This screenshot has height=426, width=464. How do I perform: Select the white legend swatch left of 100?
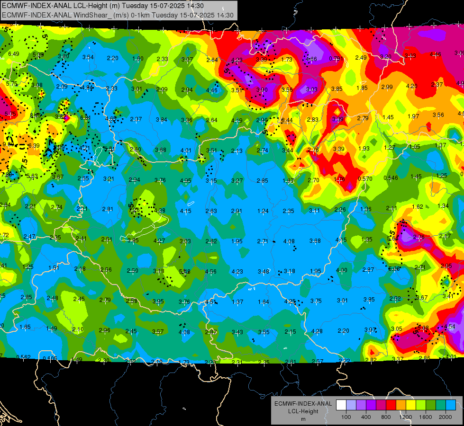[x=341, y=405]
